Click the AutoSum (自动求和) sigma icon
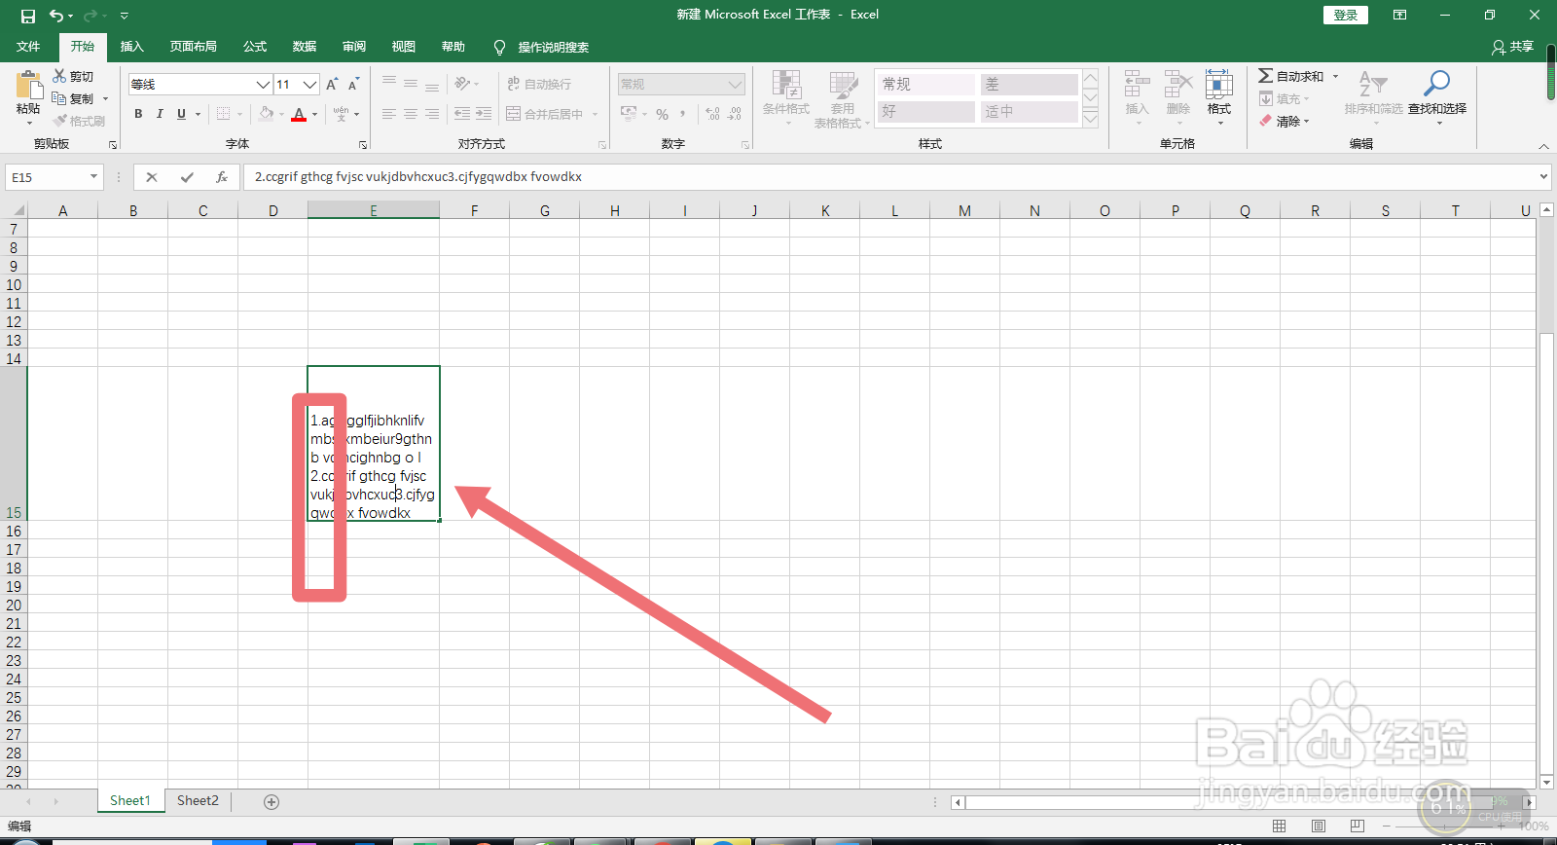Image resolution: width=1557 pixels, height=845 pixels. [1265, 76]
